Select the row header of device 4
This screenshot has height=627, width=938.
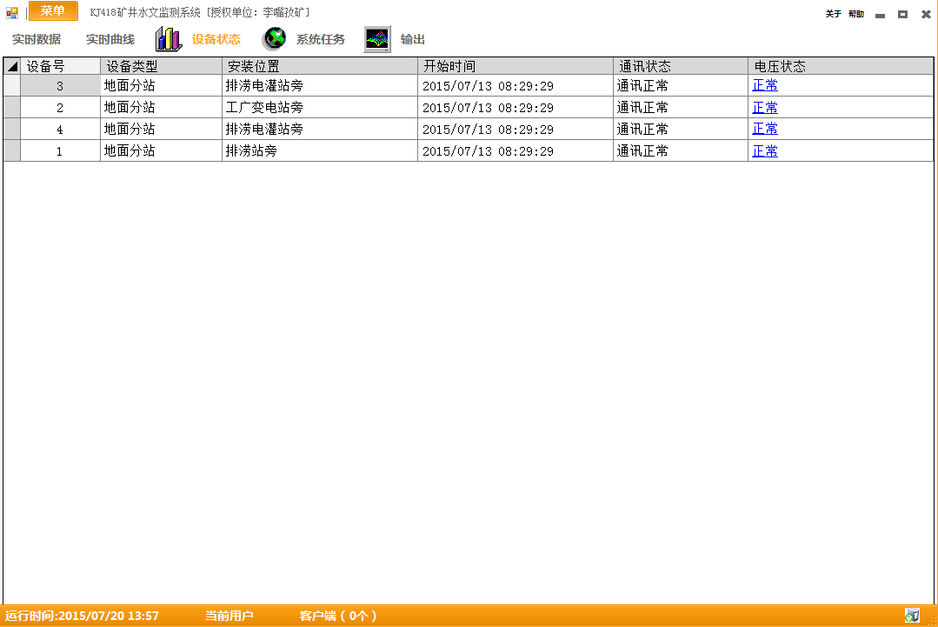12,129
